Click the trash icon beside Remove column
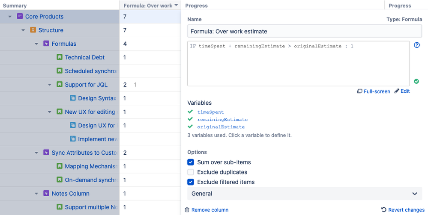The image size is (428, 215). point(187,209)
